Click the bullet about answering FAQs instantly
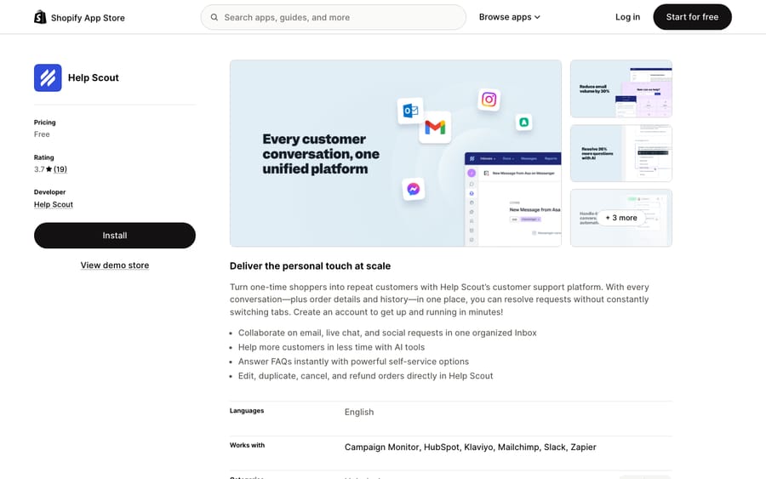The image size is (766, 479). [353, 362]
